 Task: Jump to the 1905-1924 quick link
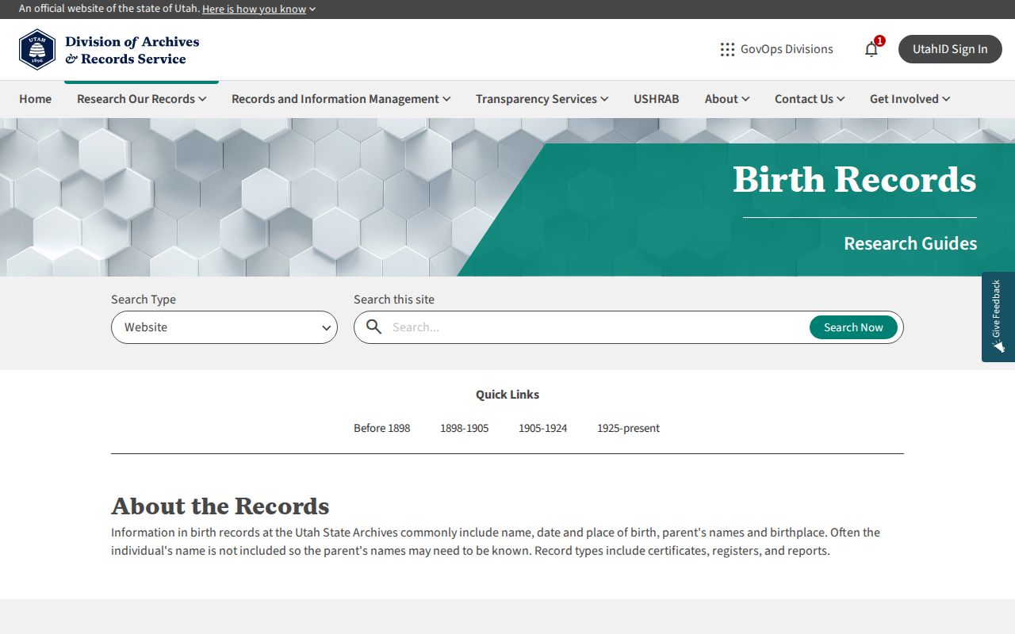543,428
